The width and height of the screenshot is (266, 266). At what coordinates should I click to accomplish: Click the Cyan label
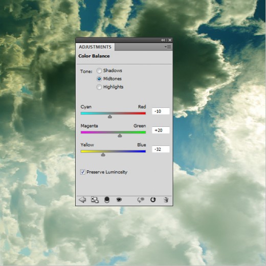pos(86,107)
